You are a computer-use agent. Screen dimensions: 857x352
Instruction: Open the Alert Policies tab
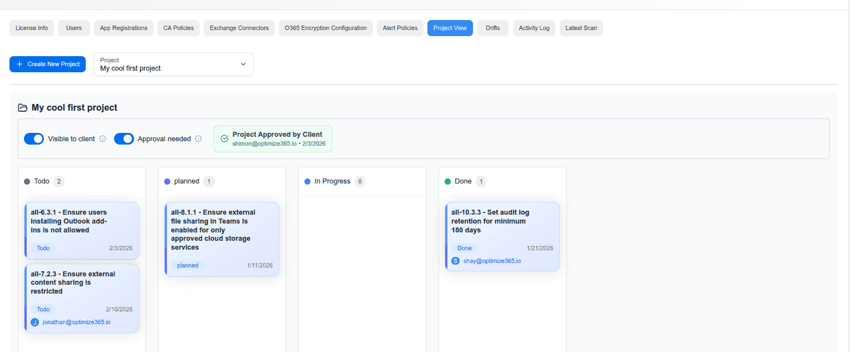(400, 28)
